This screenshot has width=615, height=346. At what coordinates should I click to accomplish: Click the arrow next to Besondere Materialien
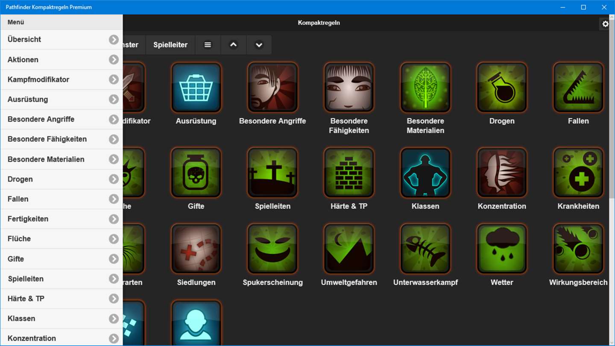114,159
